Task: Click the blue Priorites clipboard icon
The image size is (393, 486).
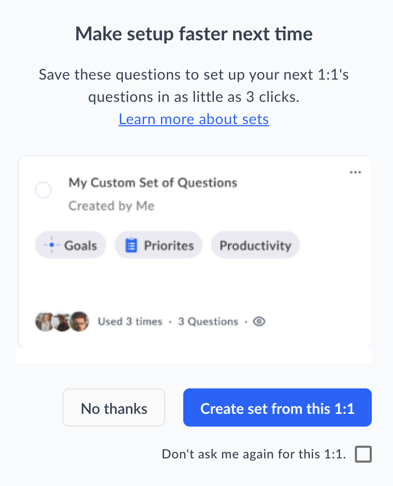Action: point(131,246)
